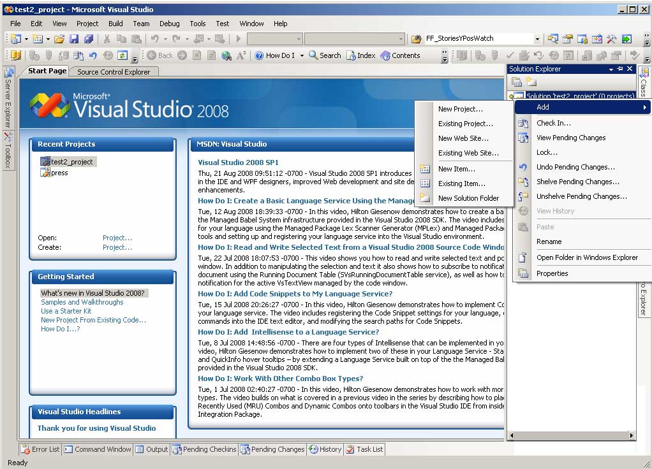Open FF_StoriesYPosWatch find combo dropdown
The height and width of the screenshot is (469, 652).
[537, 39]
